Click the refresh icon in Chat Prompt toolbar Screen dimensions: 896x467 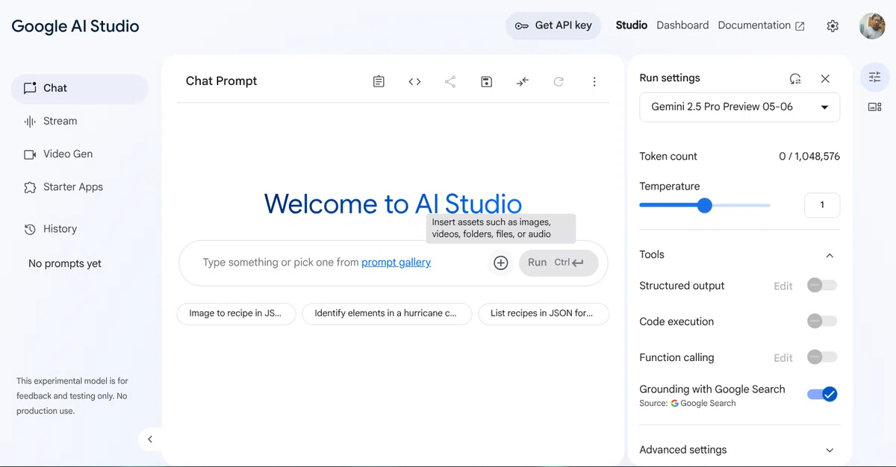559,81
